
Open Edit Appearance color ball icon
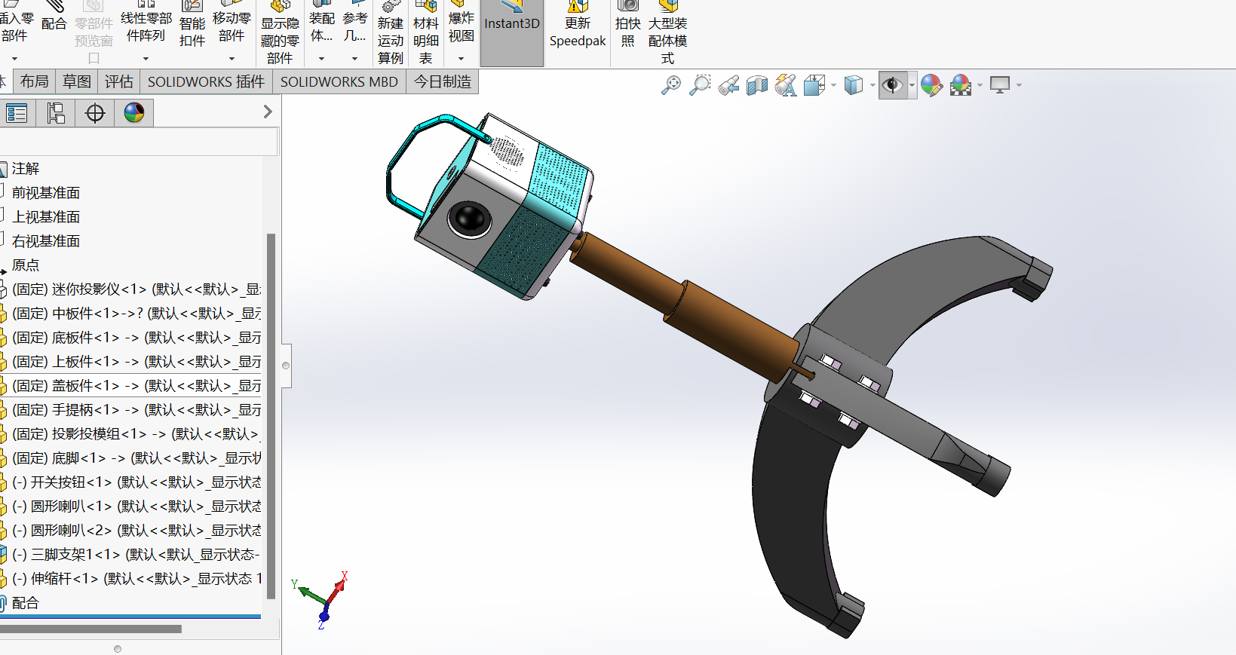[x=931, y=85]
